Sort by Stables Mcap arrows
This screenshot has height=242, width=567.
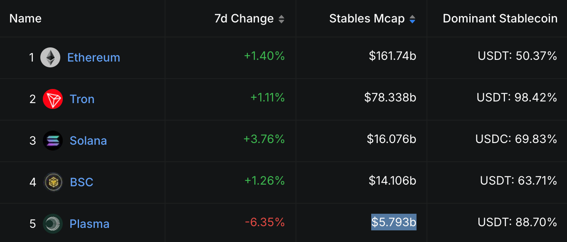coord(412,19)
